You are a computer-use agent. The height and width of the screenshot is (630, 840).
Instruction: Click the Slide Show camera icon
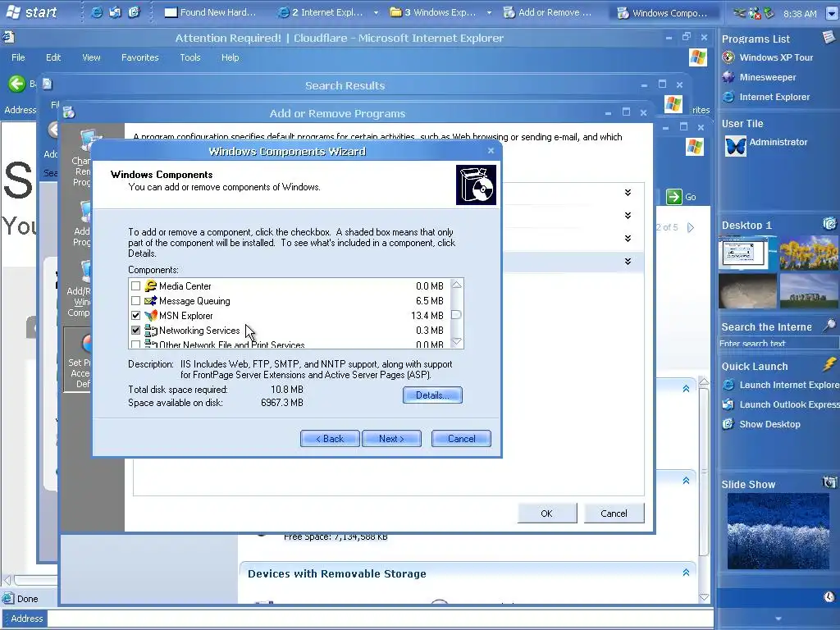[x=829, y=482]
